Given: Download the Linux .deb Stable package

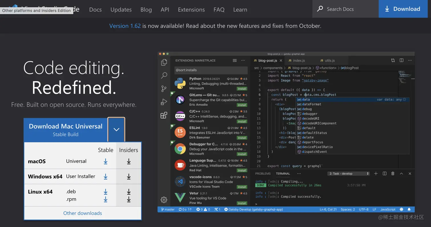Looking at the screenshot, I should click(x=105, y=192).
